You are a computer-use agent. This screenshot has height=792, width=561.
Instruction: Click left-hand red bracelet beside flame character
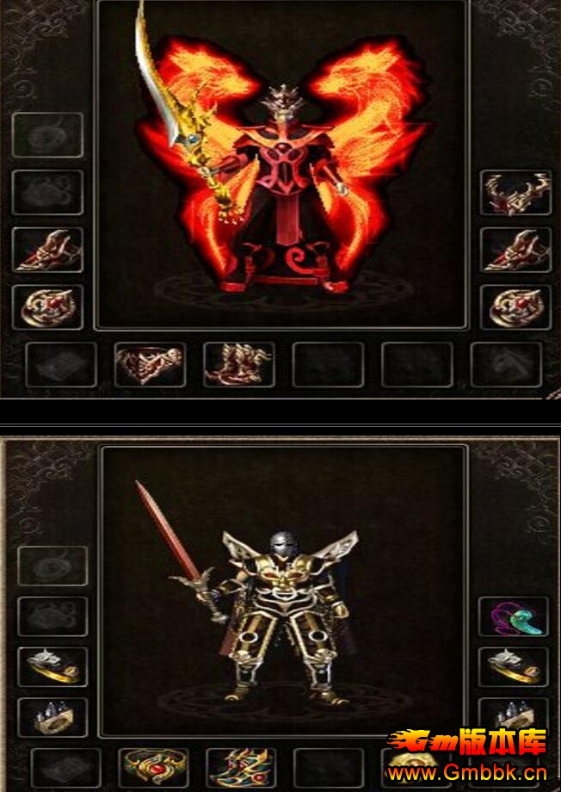[47, 250]
